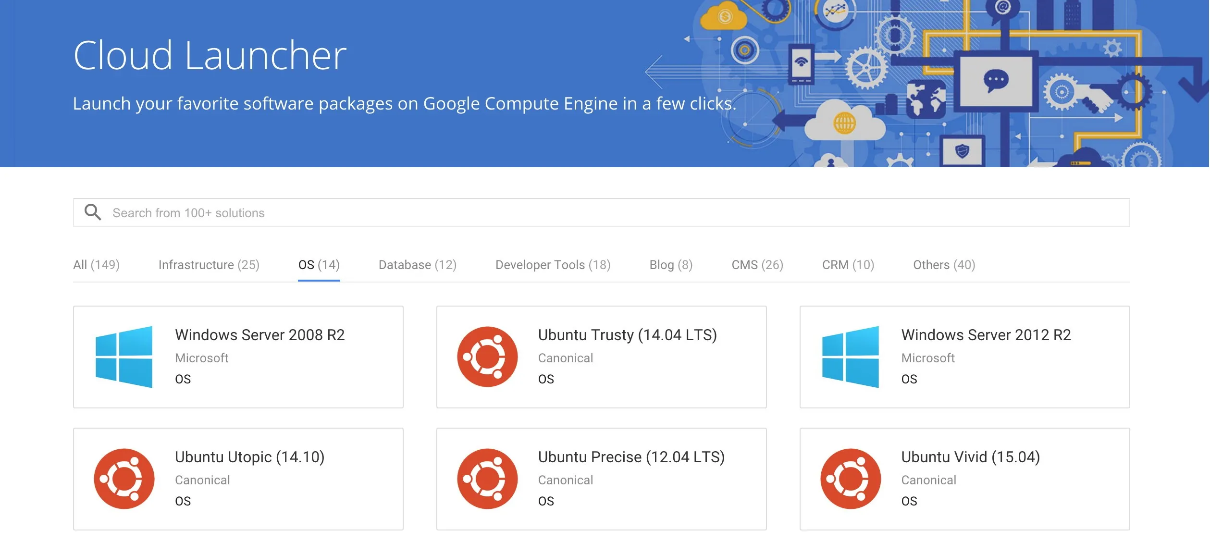Screen dimensions: 1210x542
Task: Switch to the Database tab
Action: (x=417, y=264)
